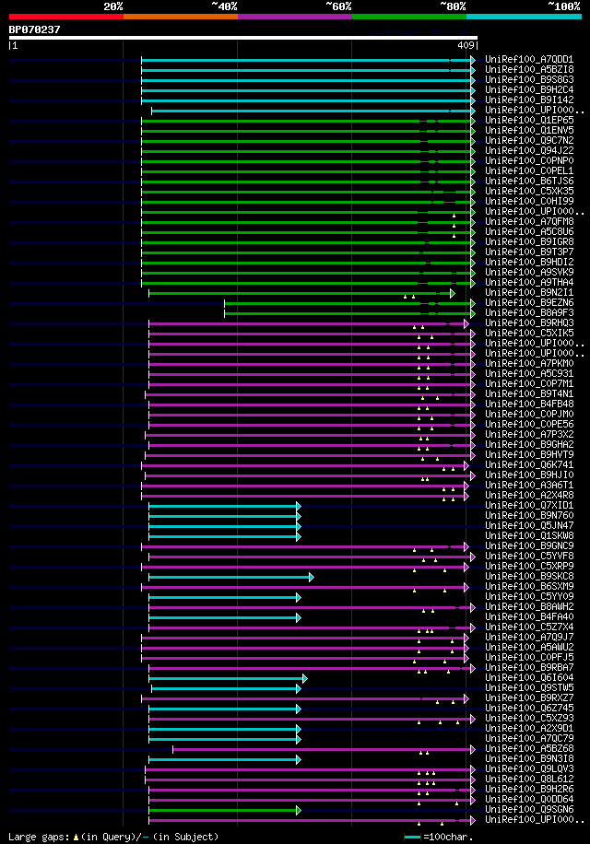
Task: Click the UniRef100_Q9SGN6 label
Action: tap(529, 810)
